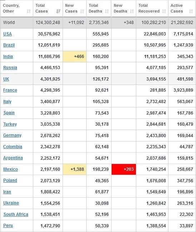Screen dimensions: 196x232
Task: Open the France country link
Action: [10, 90]
